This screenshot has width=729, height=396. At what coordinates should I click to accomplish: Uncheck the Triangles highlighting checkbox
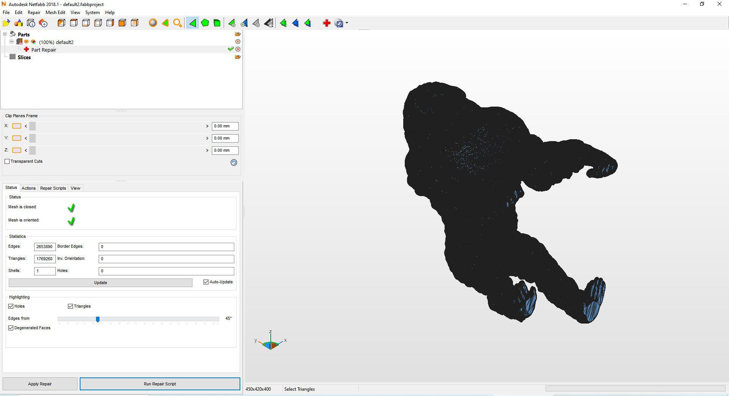point(70,306)
